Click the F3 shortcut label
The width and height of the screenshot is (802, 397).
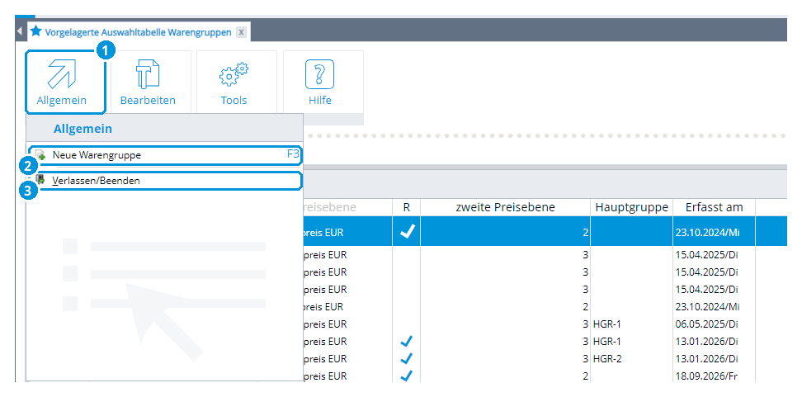[293, 154]
